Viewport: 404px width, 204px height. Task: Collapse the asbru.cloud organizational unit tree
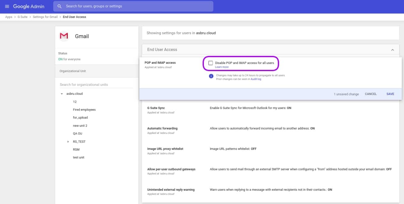(62, 93)
